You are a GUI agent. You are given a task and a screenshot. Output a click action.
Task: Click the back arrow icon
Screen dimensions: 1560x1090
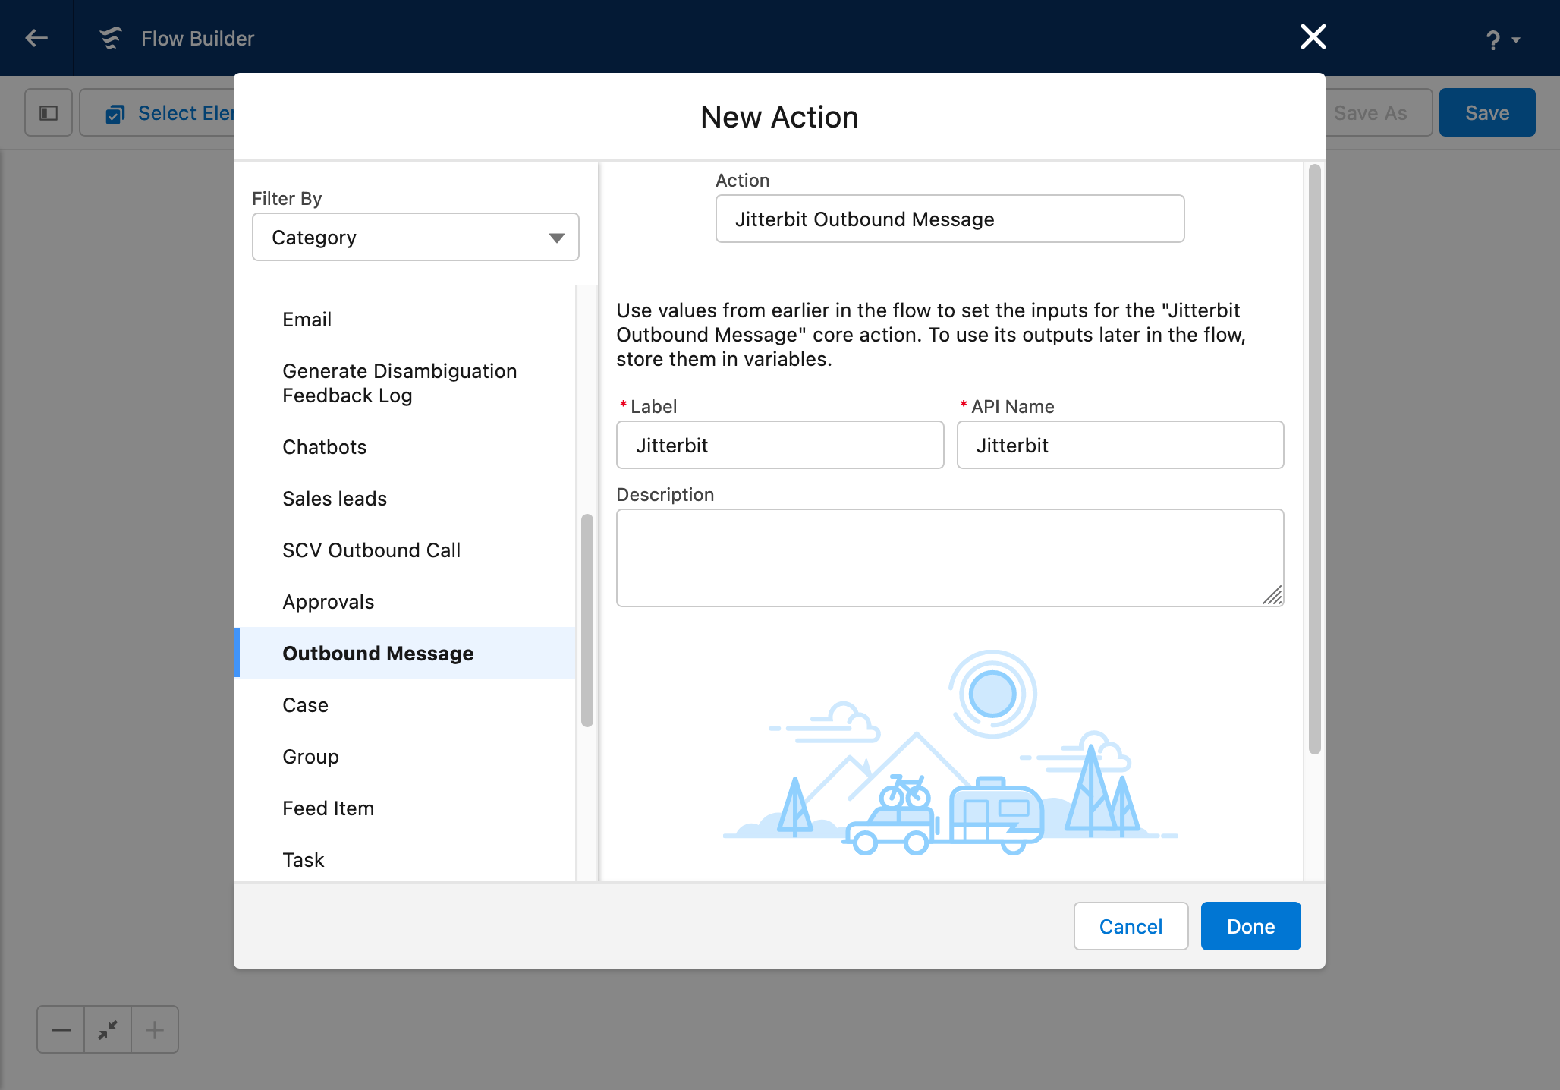36,38
